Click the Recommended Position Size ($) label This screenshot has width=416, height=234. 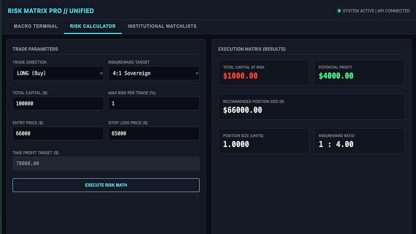253,102
